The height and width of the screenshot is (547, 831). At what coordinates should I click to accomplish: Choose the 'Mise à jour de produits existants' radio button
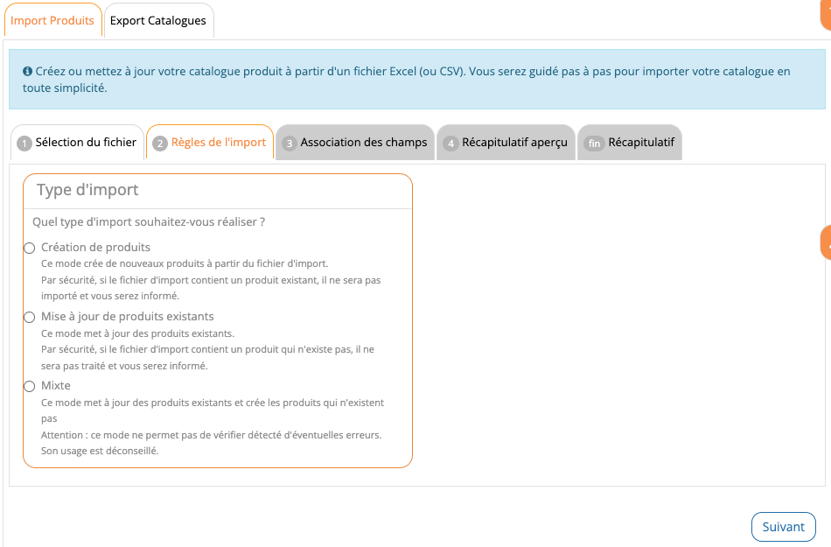tap(29, 318)
